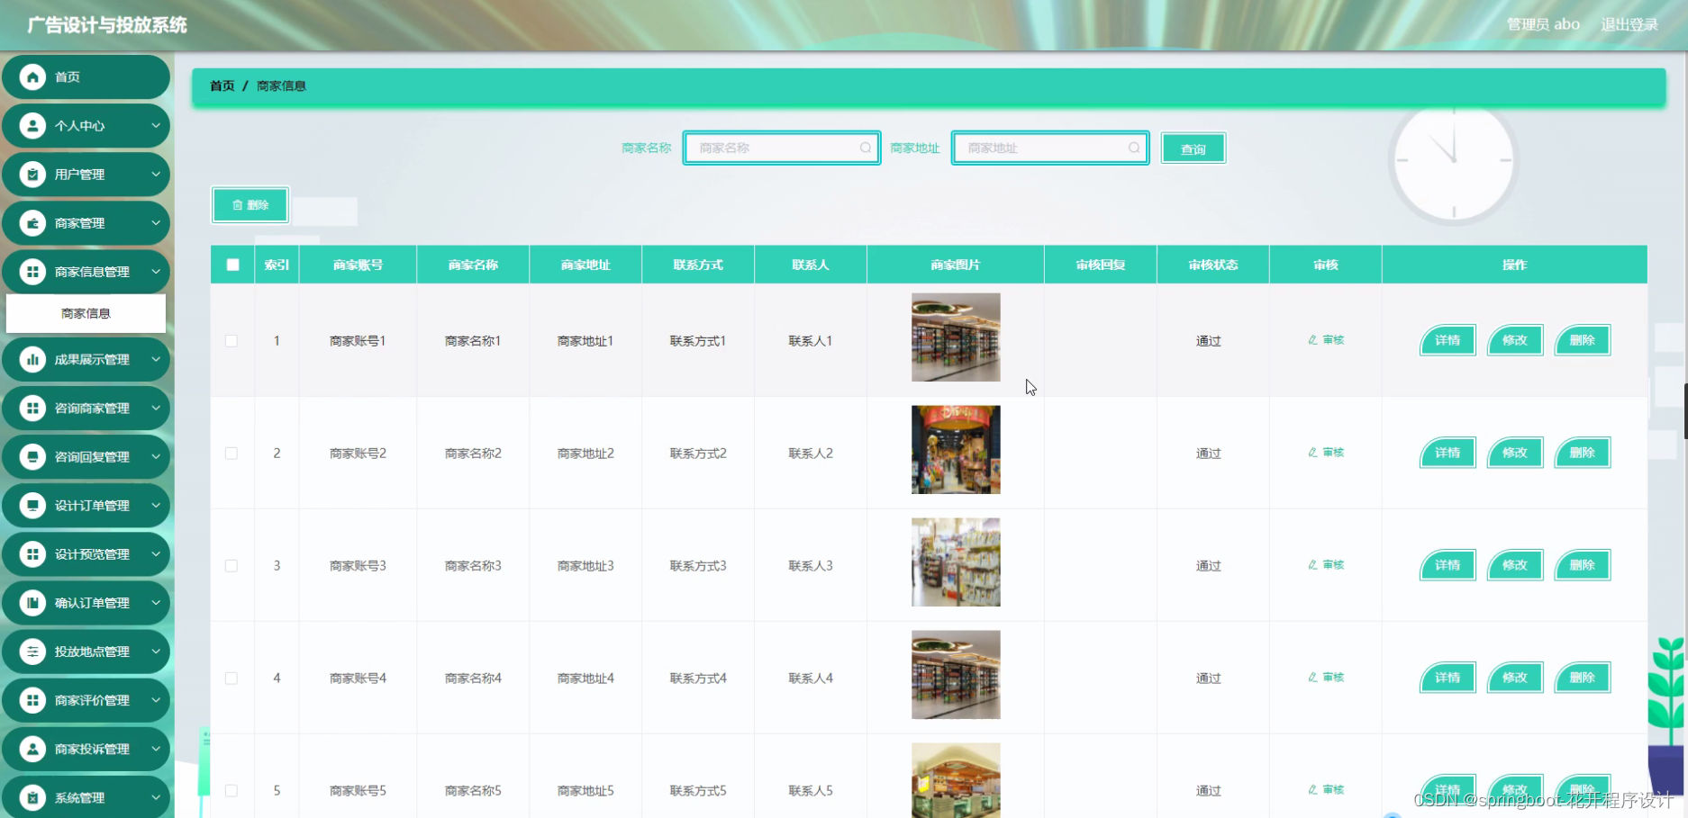Click the pencil 审核 icon in row 1

[x=1313, y=340]
